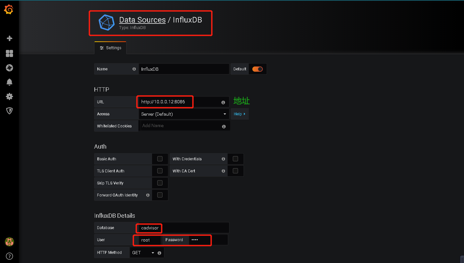Click the info icon next to Name
The image size is (464, 263).
point(134,69)
